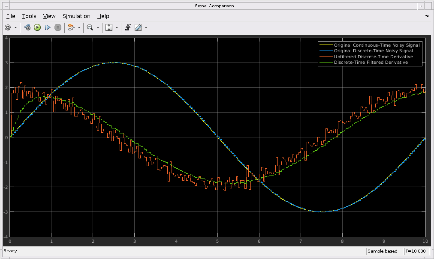The height and width of the screenshot is (259, 434).
Task: Open the Simulation menu
Action: pyautogui.click(x=76, y=16)
